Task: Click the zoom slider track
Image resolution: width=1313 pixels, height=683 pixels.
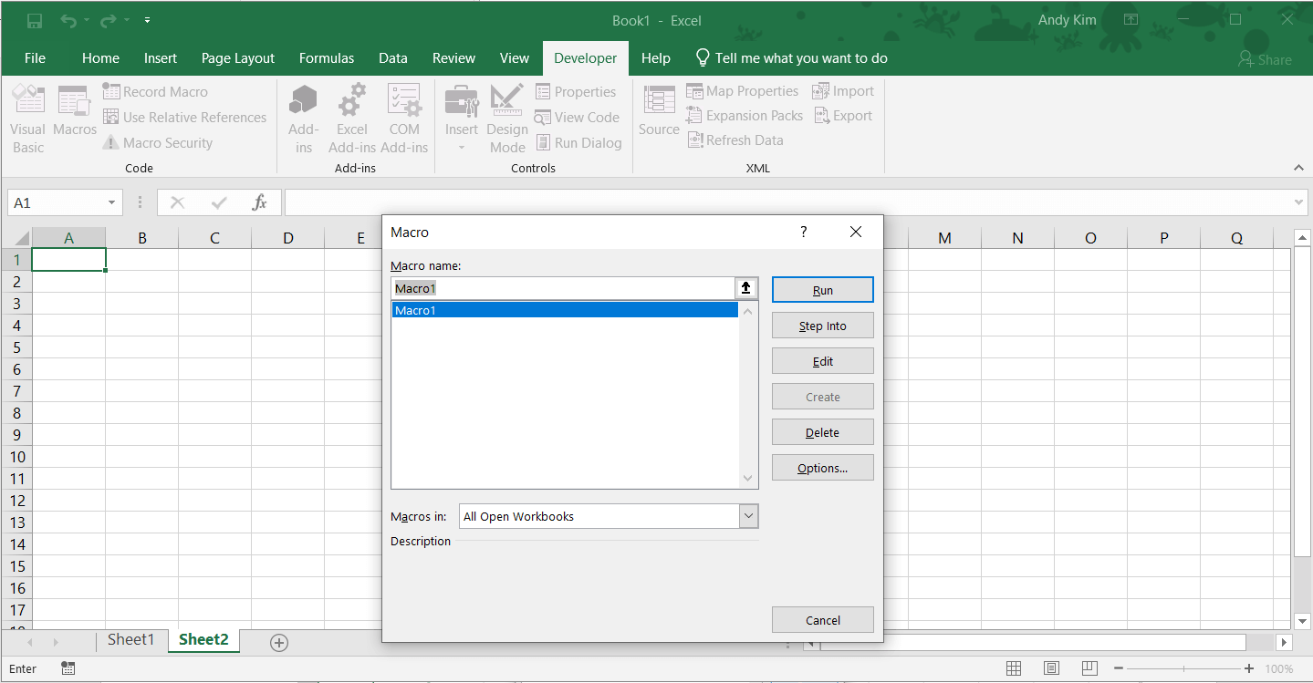Action: point(1183,668)
